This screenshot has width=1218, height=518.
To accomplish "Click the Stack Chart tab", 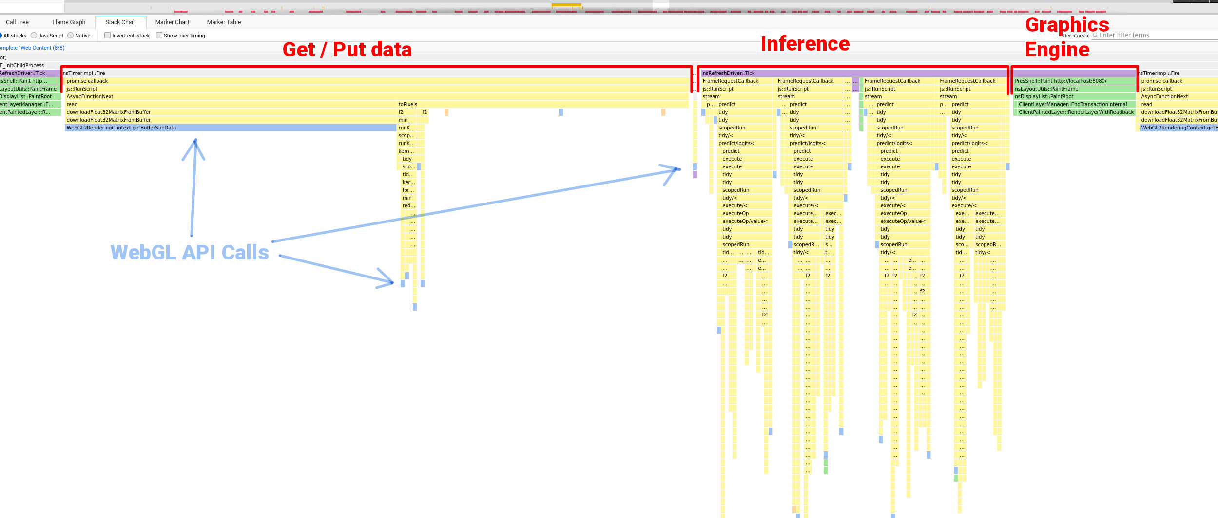I will point(120,22).
